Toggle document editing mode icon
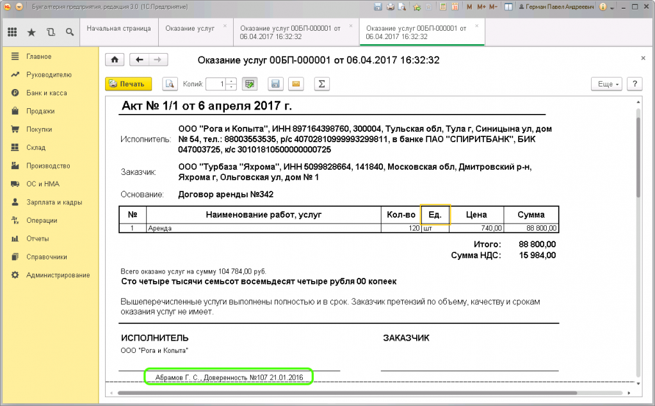This screenshot has height=406, width=655. pyautogui.click(x=250, y=84)
